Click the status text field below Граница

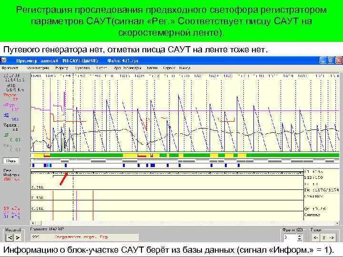(x=84, y=237)
